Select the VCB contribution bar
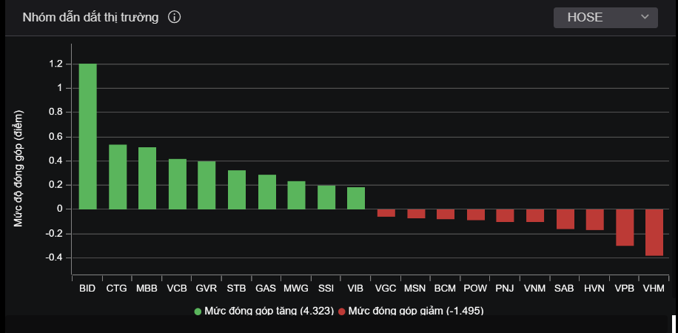The image size is (678, 333). [x=178, y=184]
